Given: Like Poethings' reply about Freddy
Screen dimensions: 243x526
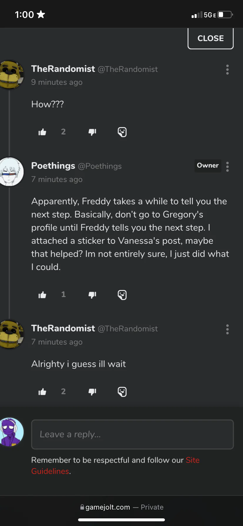Looking at the screenshot, I should pyautogui.click(x=42, y=295).
